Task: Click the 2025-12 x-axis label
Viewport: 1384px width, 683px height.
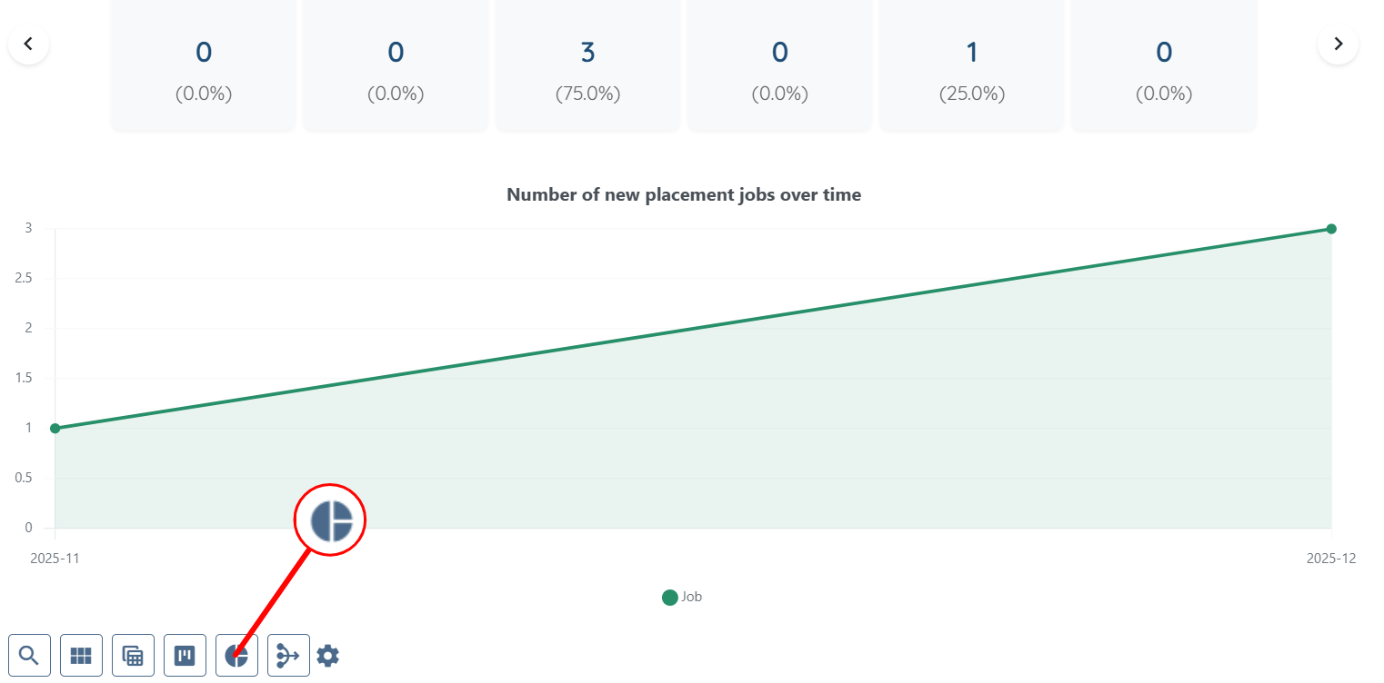Action: (1331, 559)
